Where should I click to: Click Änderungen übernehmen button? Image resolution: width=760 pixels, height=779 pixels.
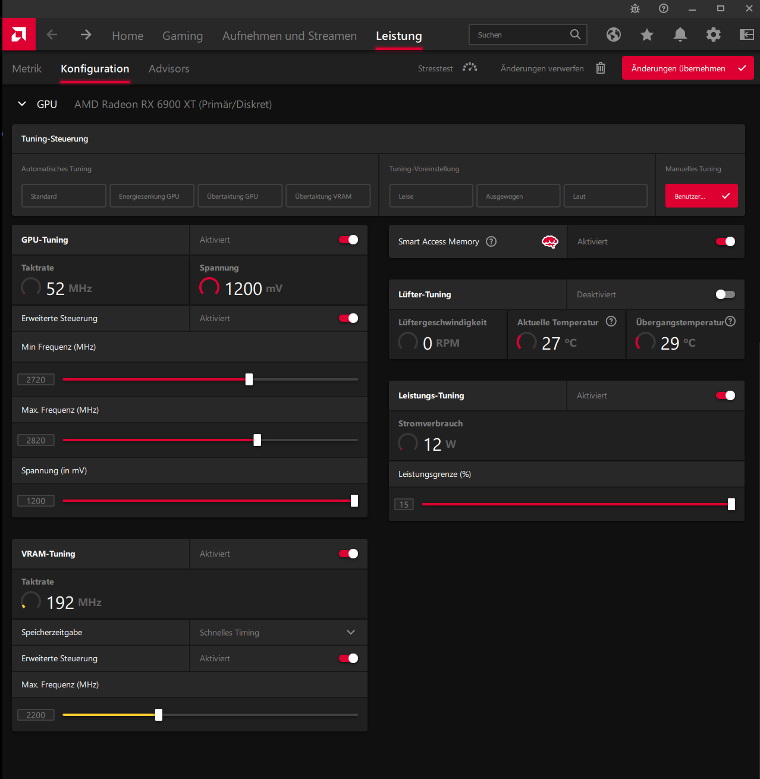pyautogui.click(x=687, y=68)
